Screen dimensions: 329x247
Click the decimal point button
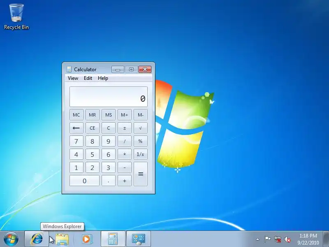tap(109, 181)
